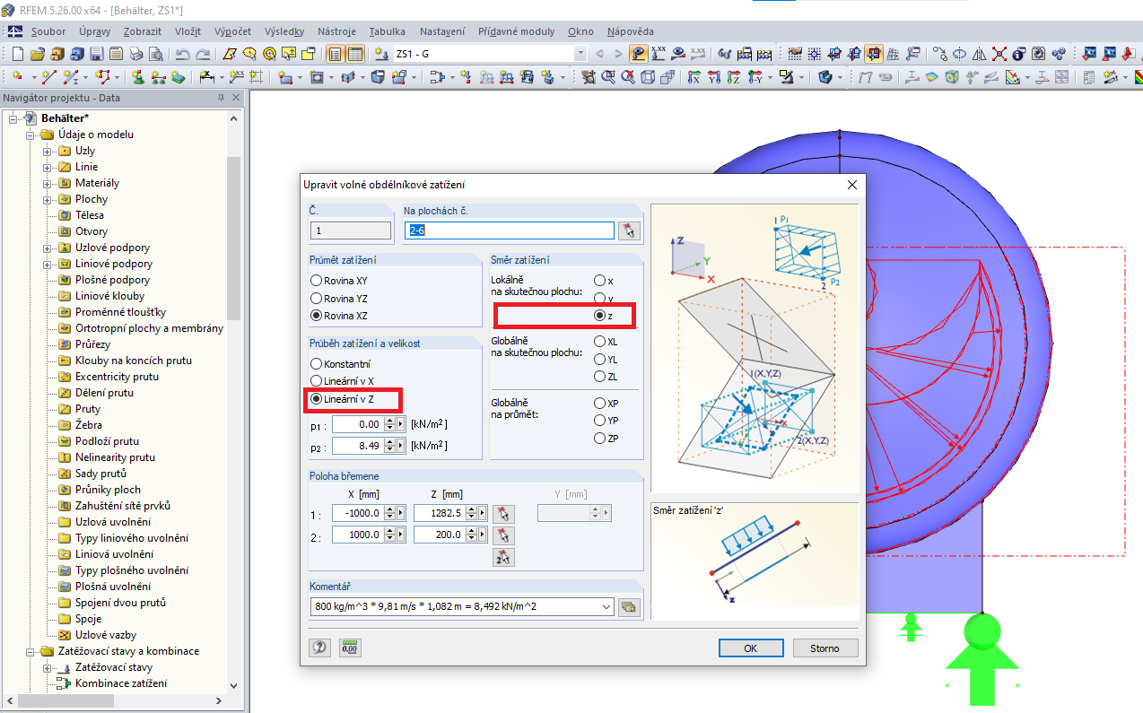Select Rovina XY projection
Screen dimensions: 1143x713
tap(316, 281)
